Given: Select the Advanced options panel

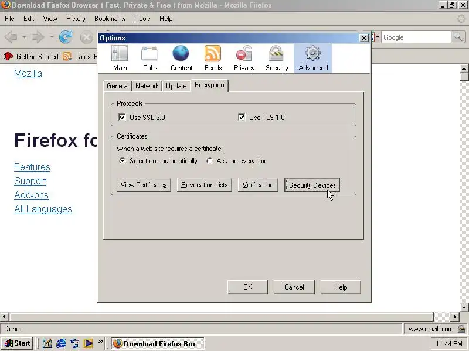Looking at the screenshot, I should point(313,58).
